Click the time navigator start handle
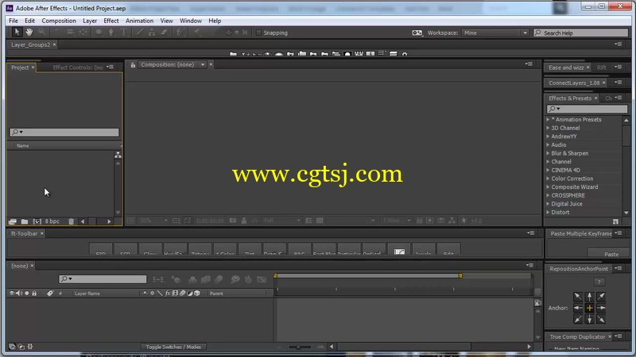Screen dimensions: 636x357 (275, 275)
